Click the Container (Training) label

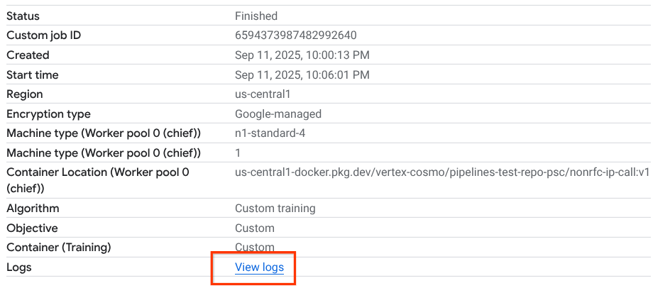[x=59, y=248]
